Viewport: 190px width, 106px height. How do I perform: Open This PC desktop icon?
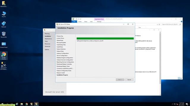(x=4, y=14)
